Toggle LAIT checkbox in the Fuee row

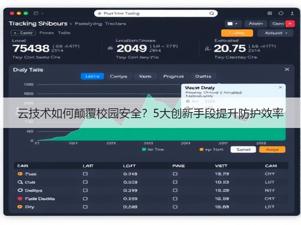(85, 174)
